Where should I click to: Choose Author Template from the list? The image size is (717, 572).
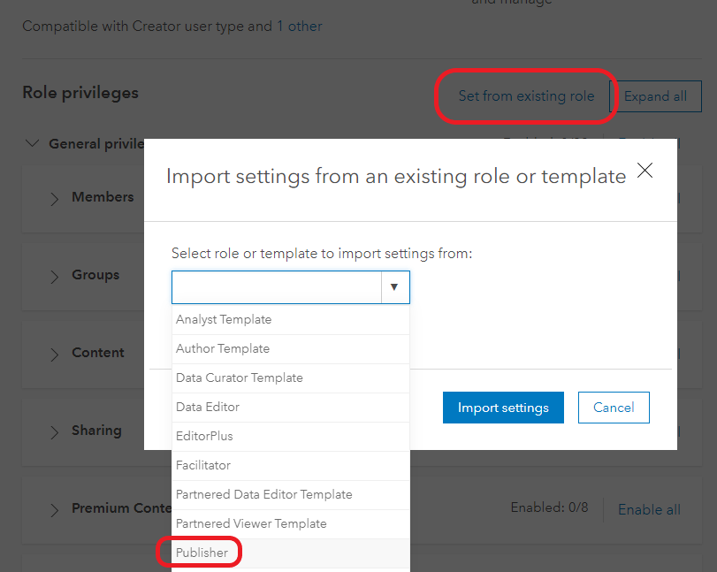[x=223, y=349]
